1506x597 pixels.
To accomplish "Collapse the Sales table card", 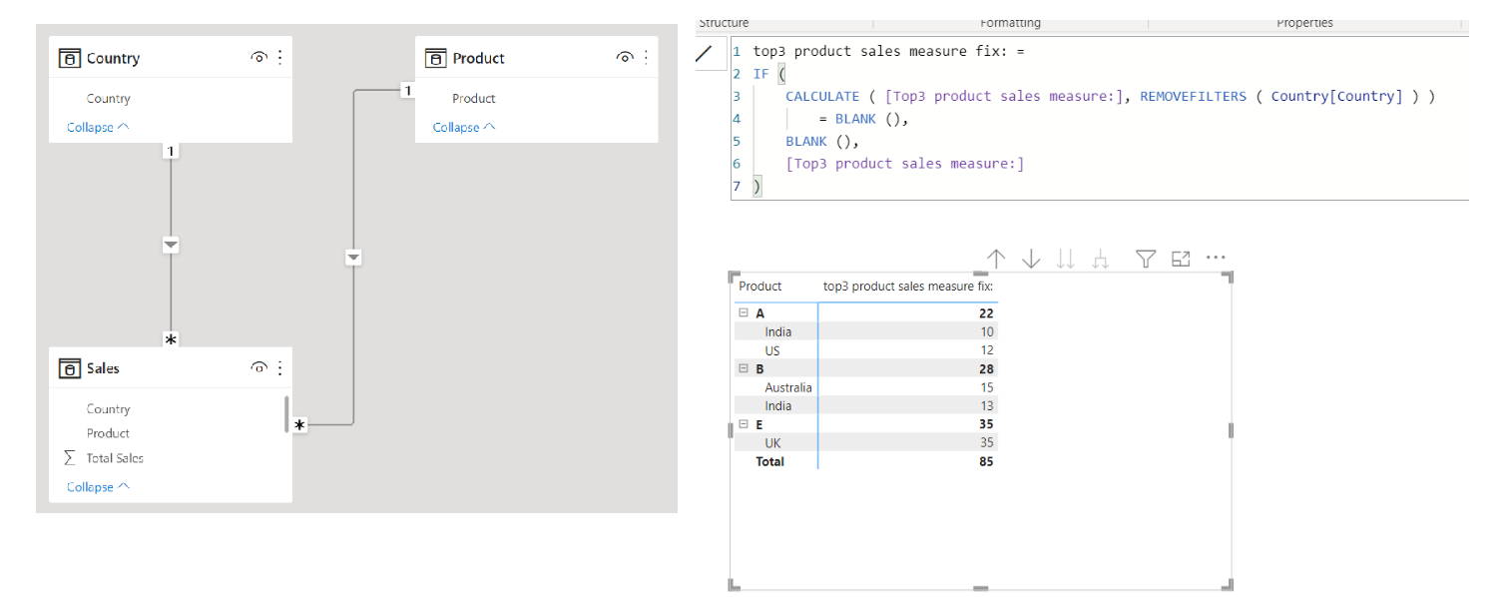I will tap(98, 486).
